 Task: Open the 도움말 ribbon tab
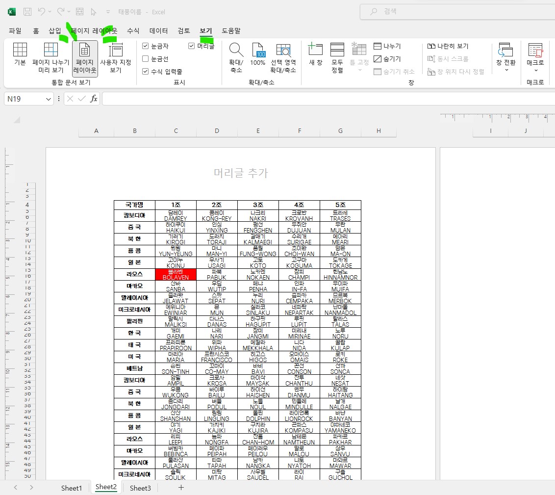pyautogui.click(x=231, y=31)
